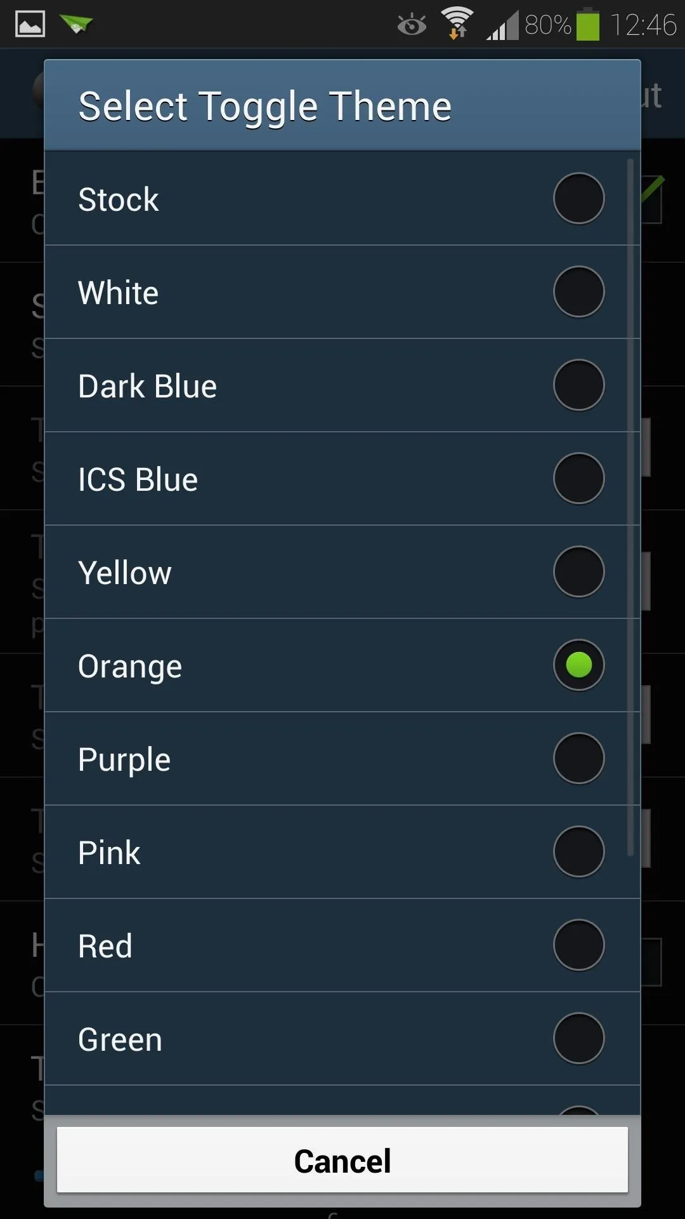This screenshot has height=1219, width=685.
Task: Select the White theme radio button
Action: (578, 292)
